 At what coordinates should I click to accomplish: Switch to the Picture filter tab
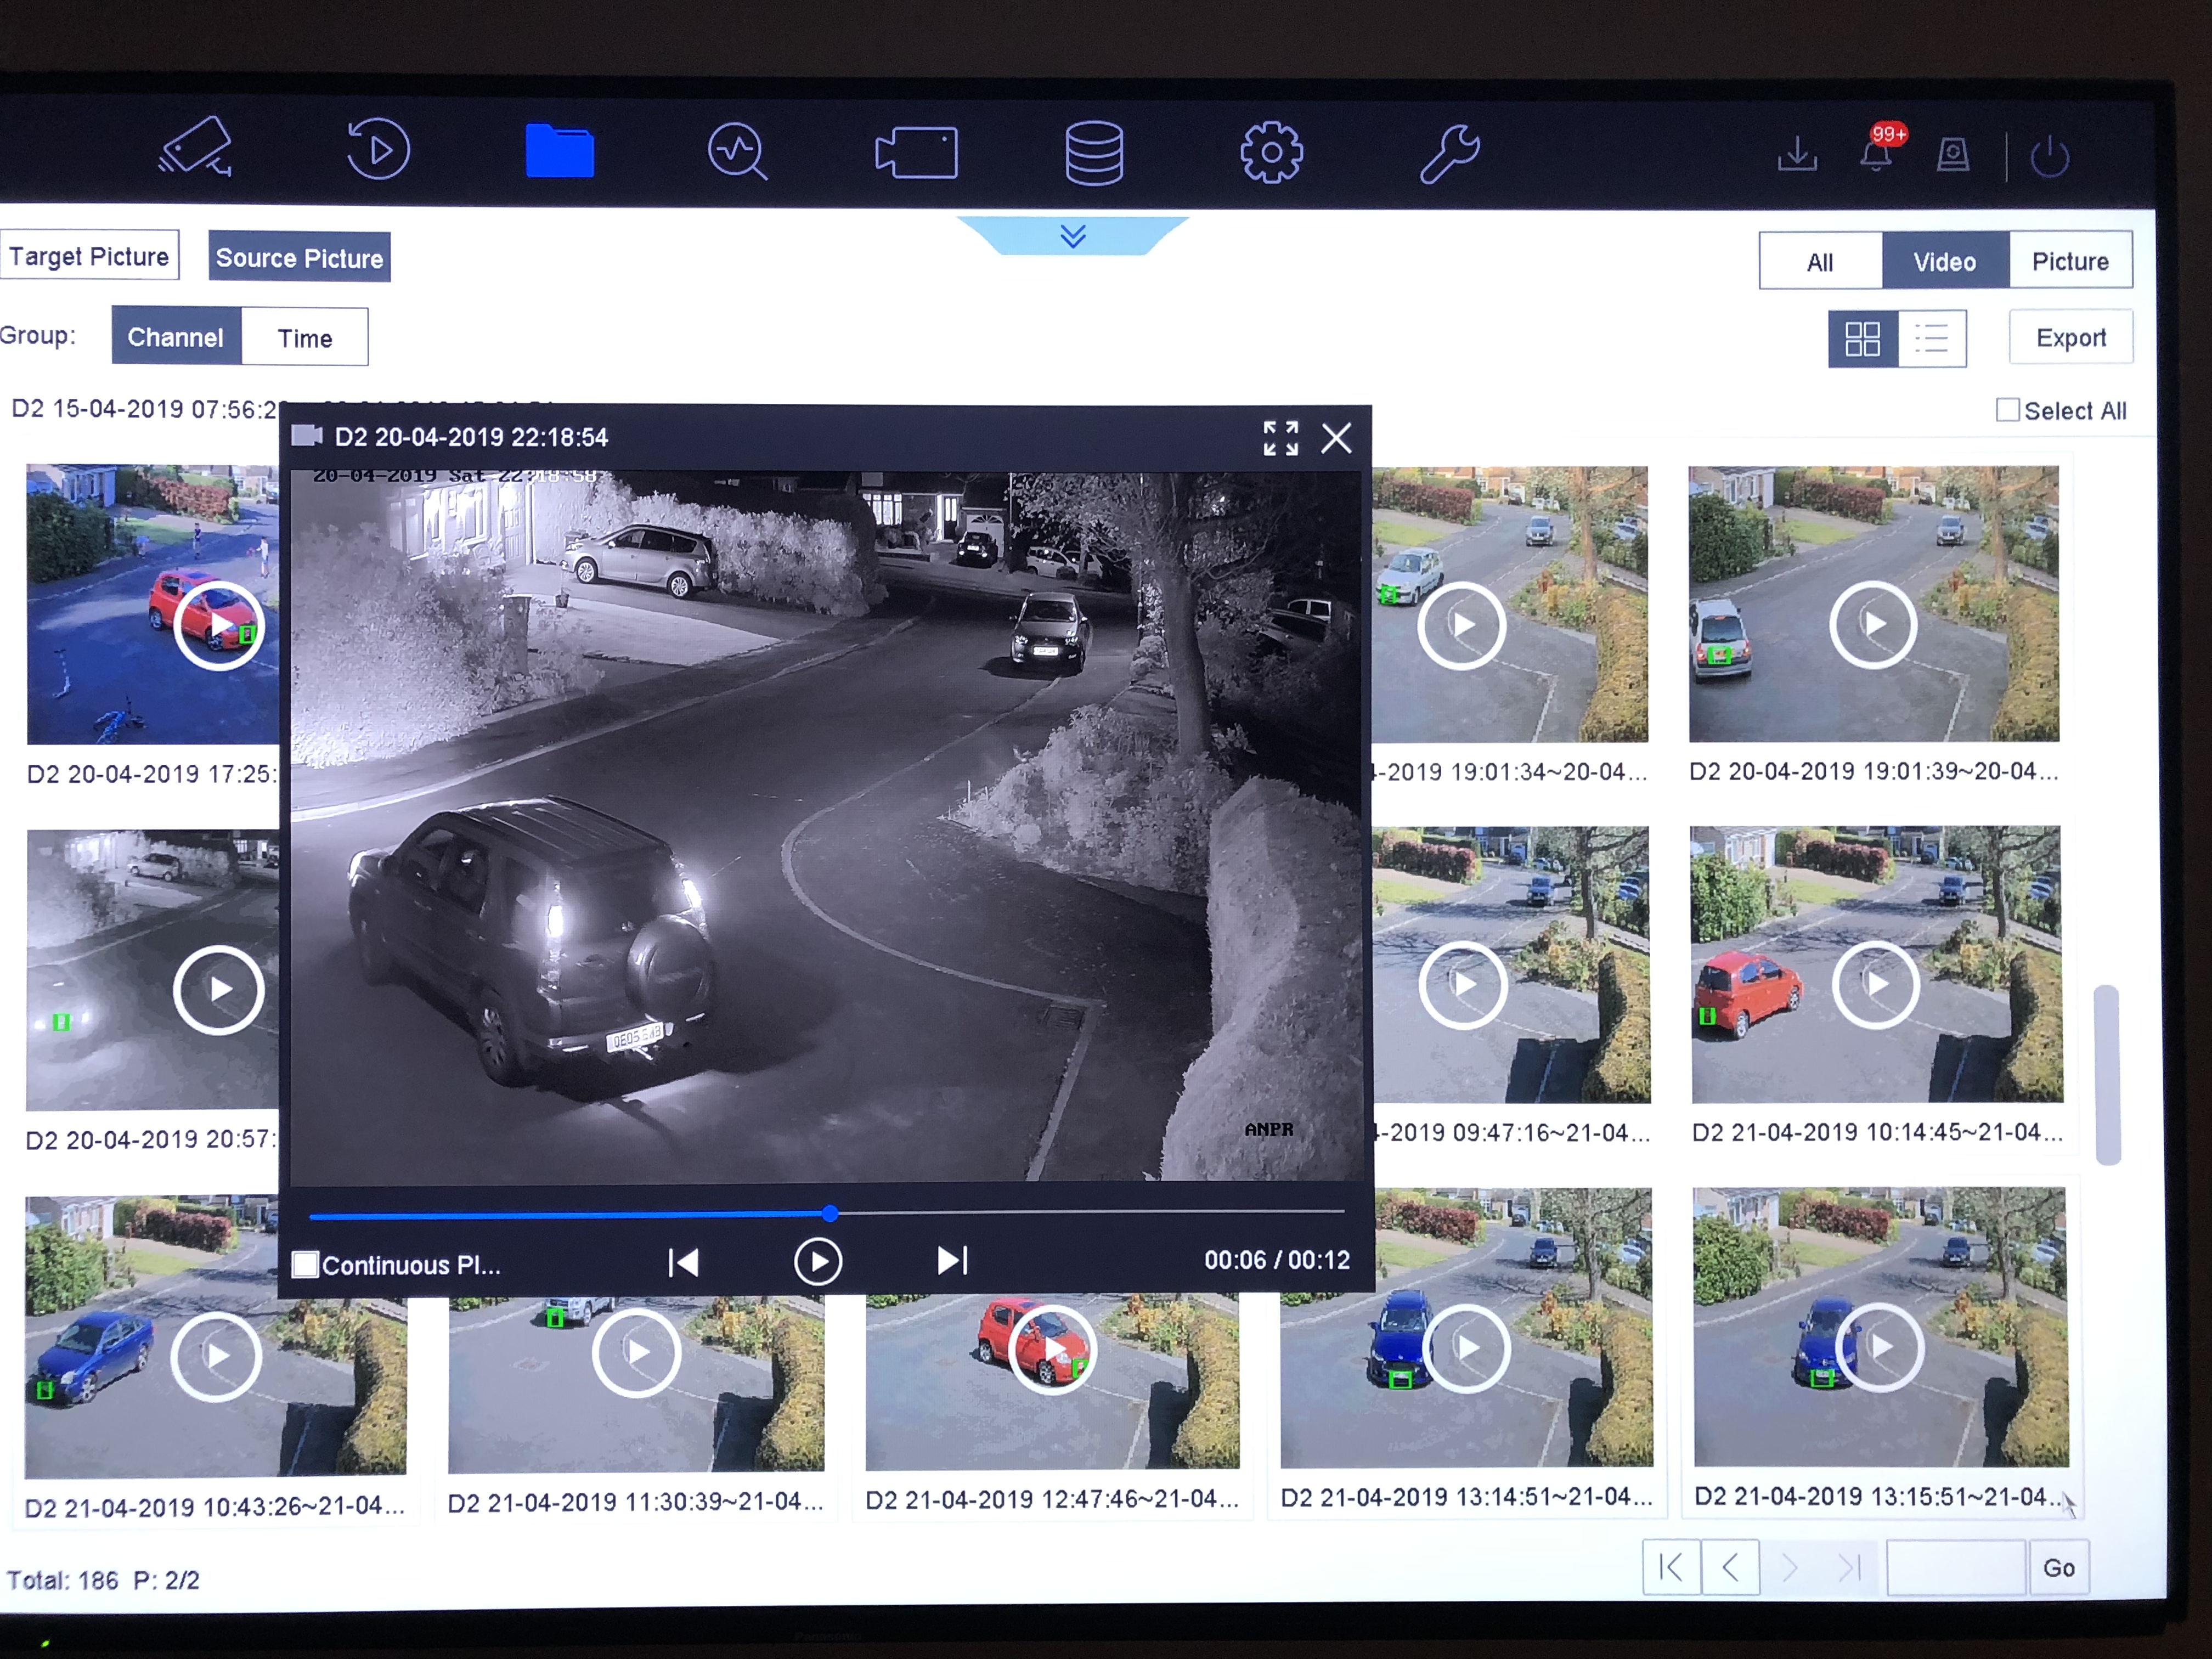click(x=2070, y=261)
